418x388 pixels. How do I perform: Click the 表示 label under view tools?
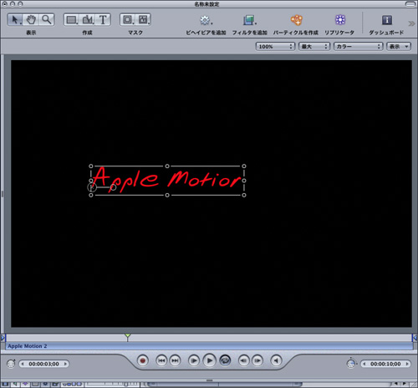click(31, 33)
